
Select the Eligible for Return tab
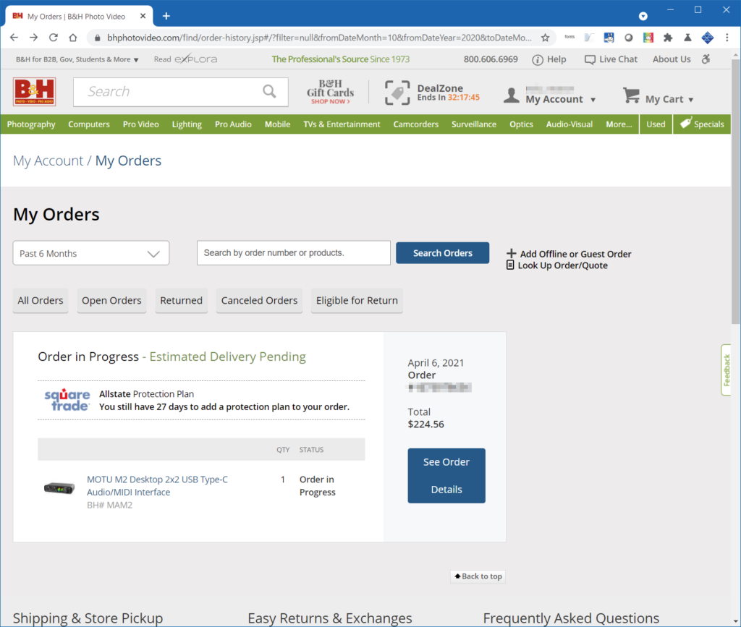tap(357, 300)
